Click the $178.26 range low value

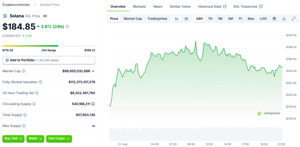coord(8,50)
